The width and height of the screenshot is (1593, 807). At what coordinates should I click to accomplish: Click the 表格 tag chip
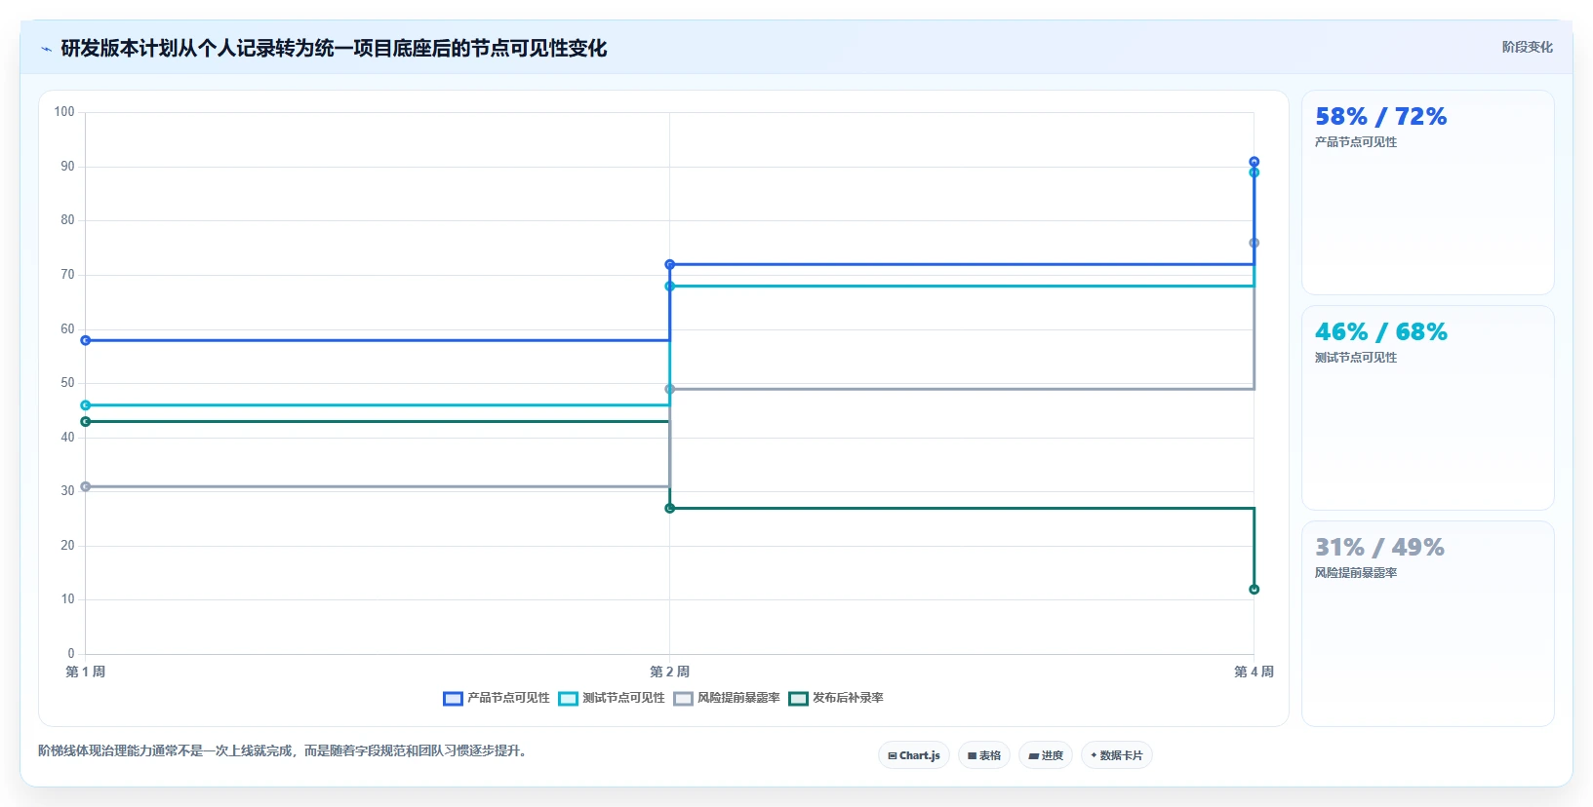[984, 755]
